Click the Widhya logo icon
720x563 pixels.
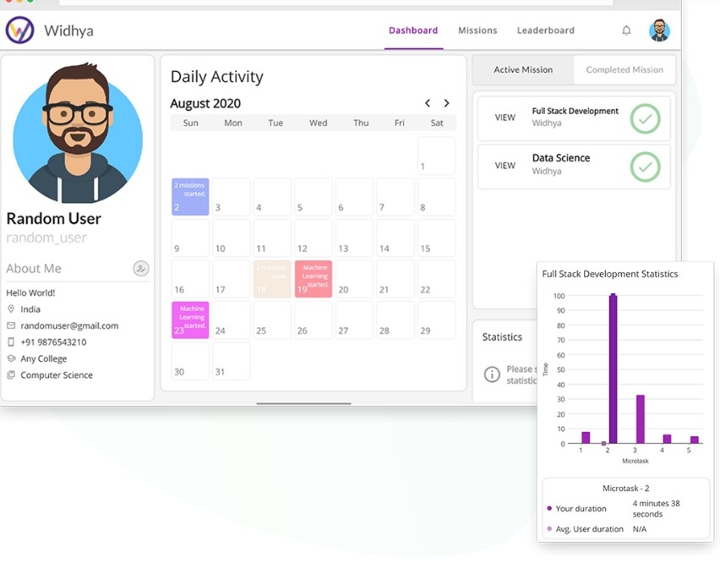tap(19, 30)
